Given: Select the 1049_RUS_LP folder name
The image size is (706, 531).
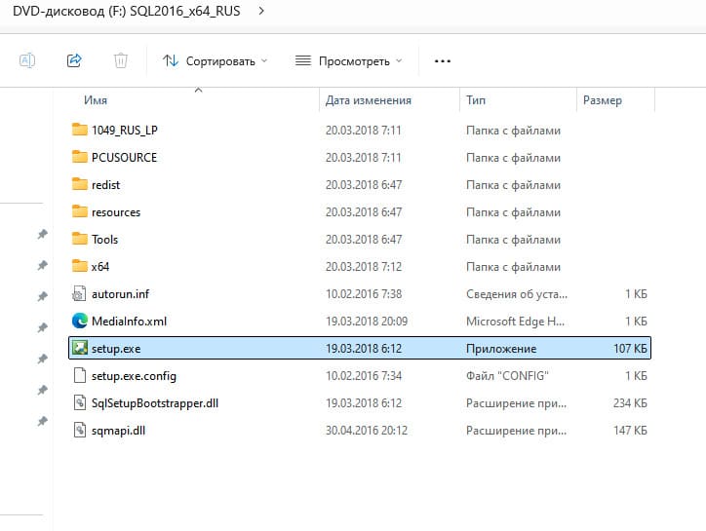Looking at the screenshot, I should click(x=125, y=130).
